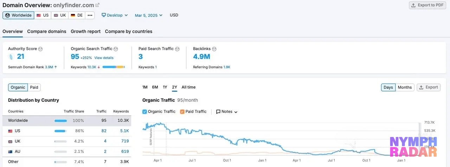
Task: Open paid Keywords 1 link
Action: (x=156, y=67)
